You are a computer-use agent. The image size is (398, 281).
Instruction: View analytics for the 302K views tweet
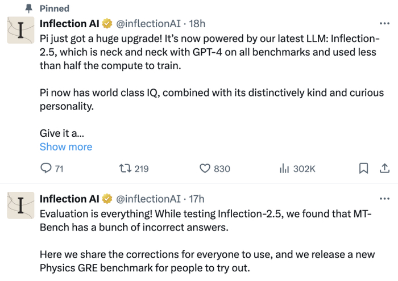click(285, 169)
